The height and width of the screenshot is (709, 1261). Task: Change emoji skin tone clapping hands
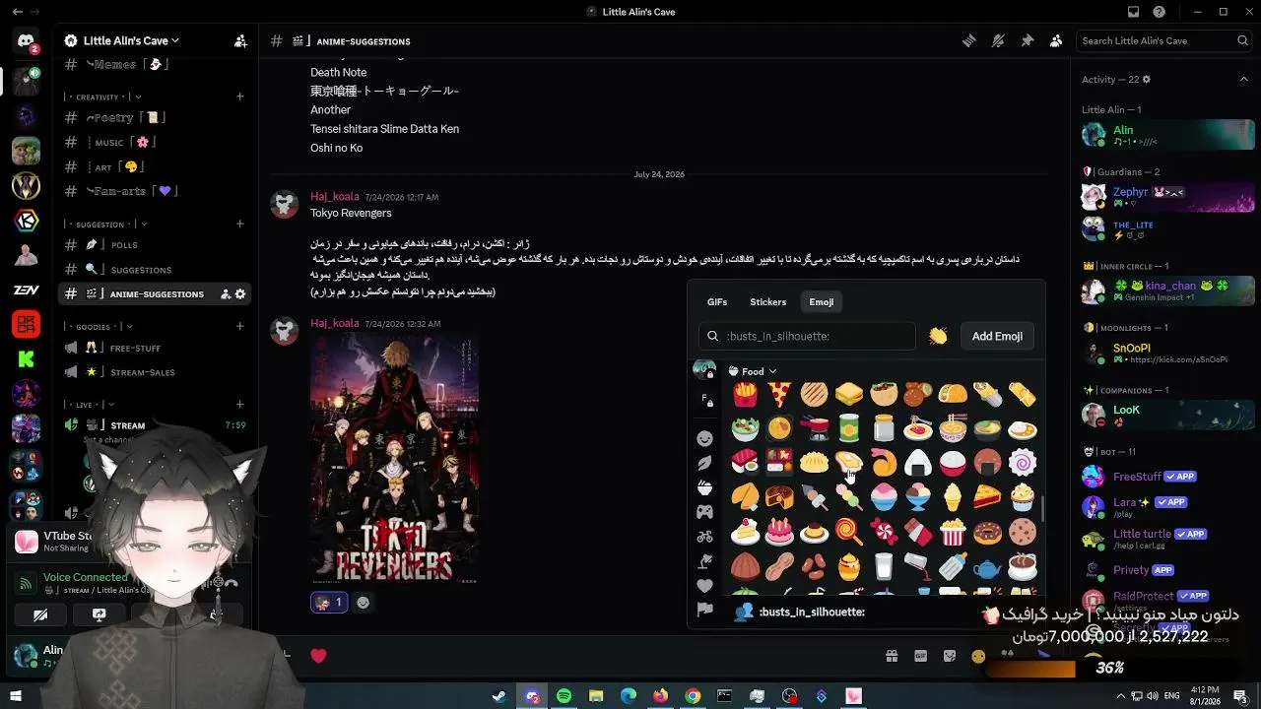(x=938, y=336)
